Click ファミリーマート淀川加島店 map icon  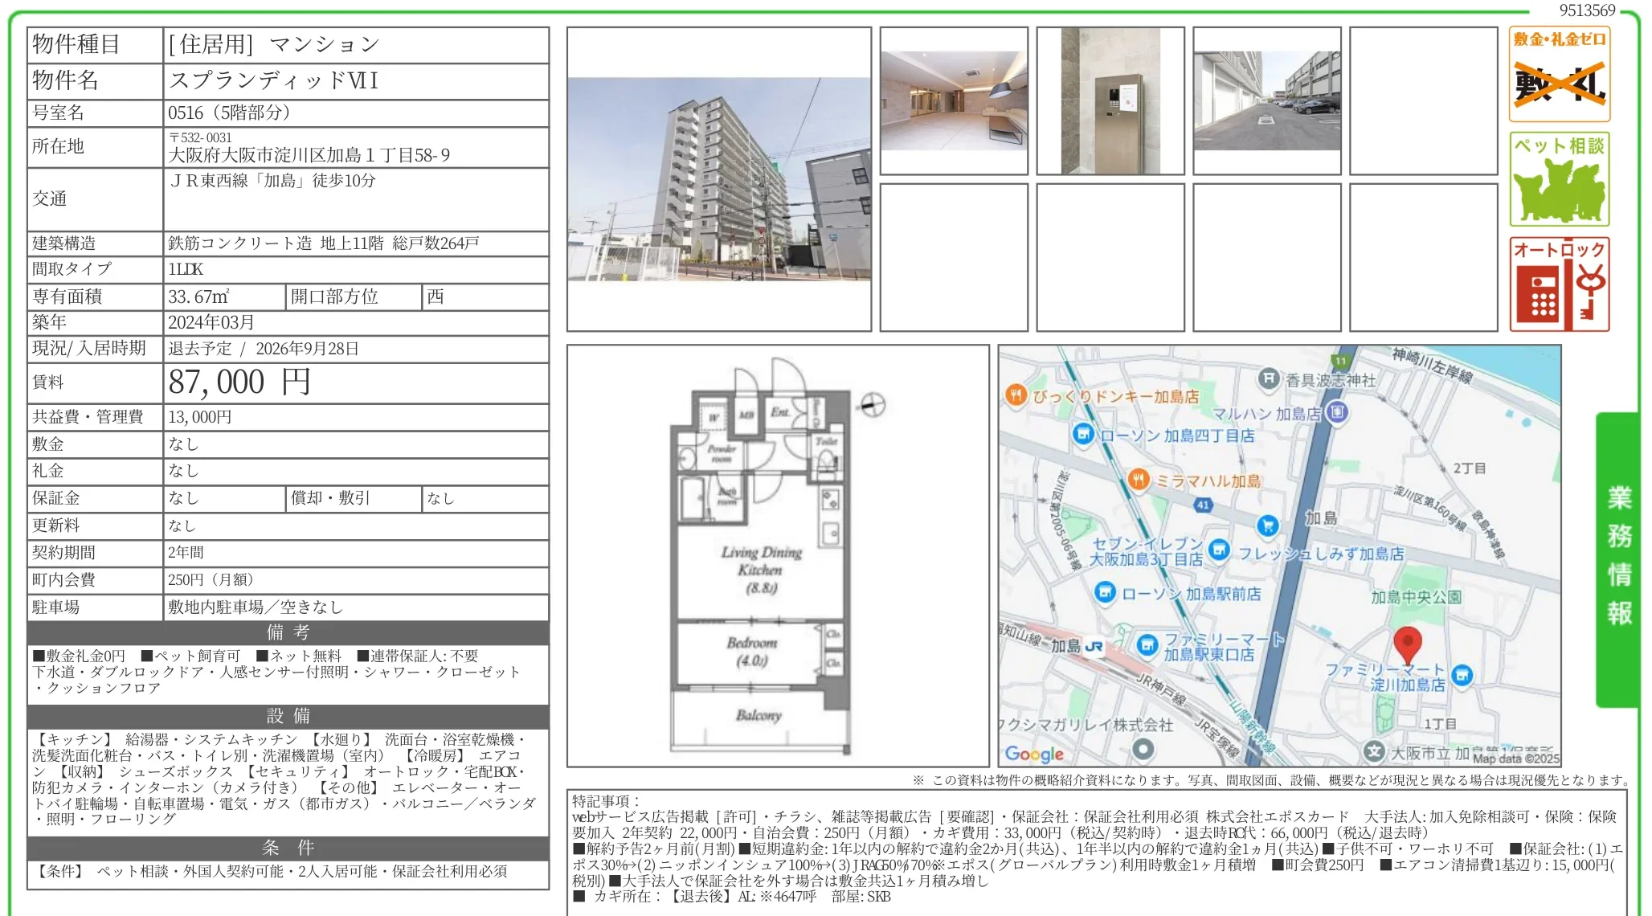tap(1462, 675)
